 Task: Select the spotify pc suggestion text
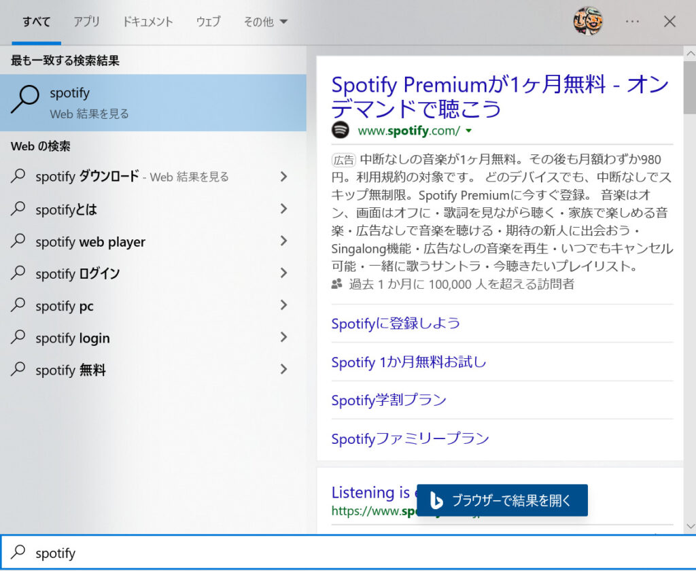point(65,306)
